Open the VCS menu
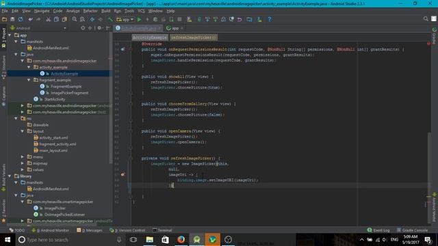Screen dimensions: 438x246 coord(141,11)
